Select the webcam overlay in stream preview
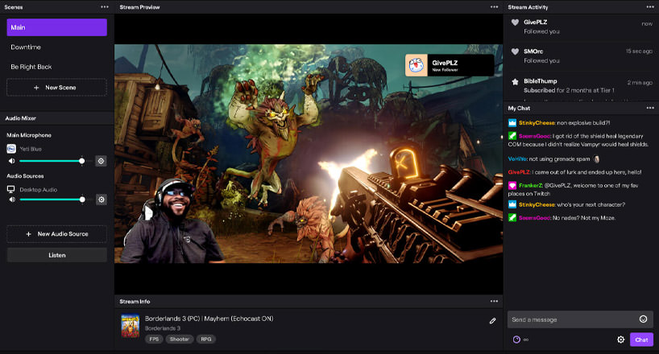The image size is (659, 354). click(172, 221)
